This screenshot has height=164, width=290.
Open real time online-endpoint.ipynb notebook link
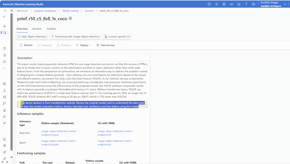(x=59, y=133)
